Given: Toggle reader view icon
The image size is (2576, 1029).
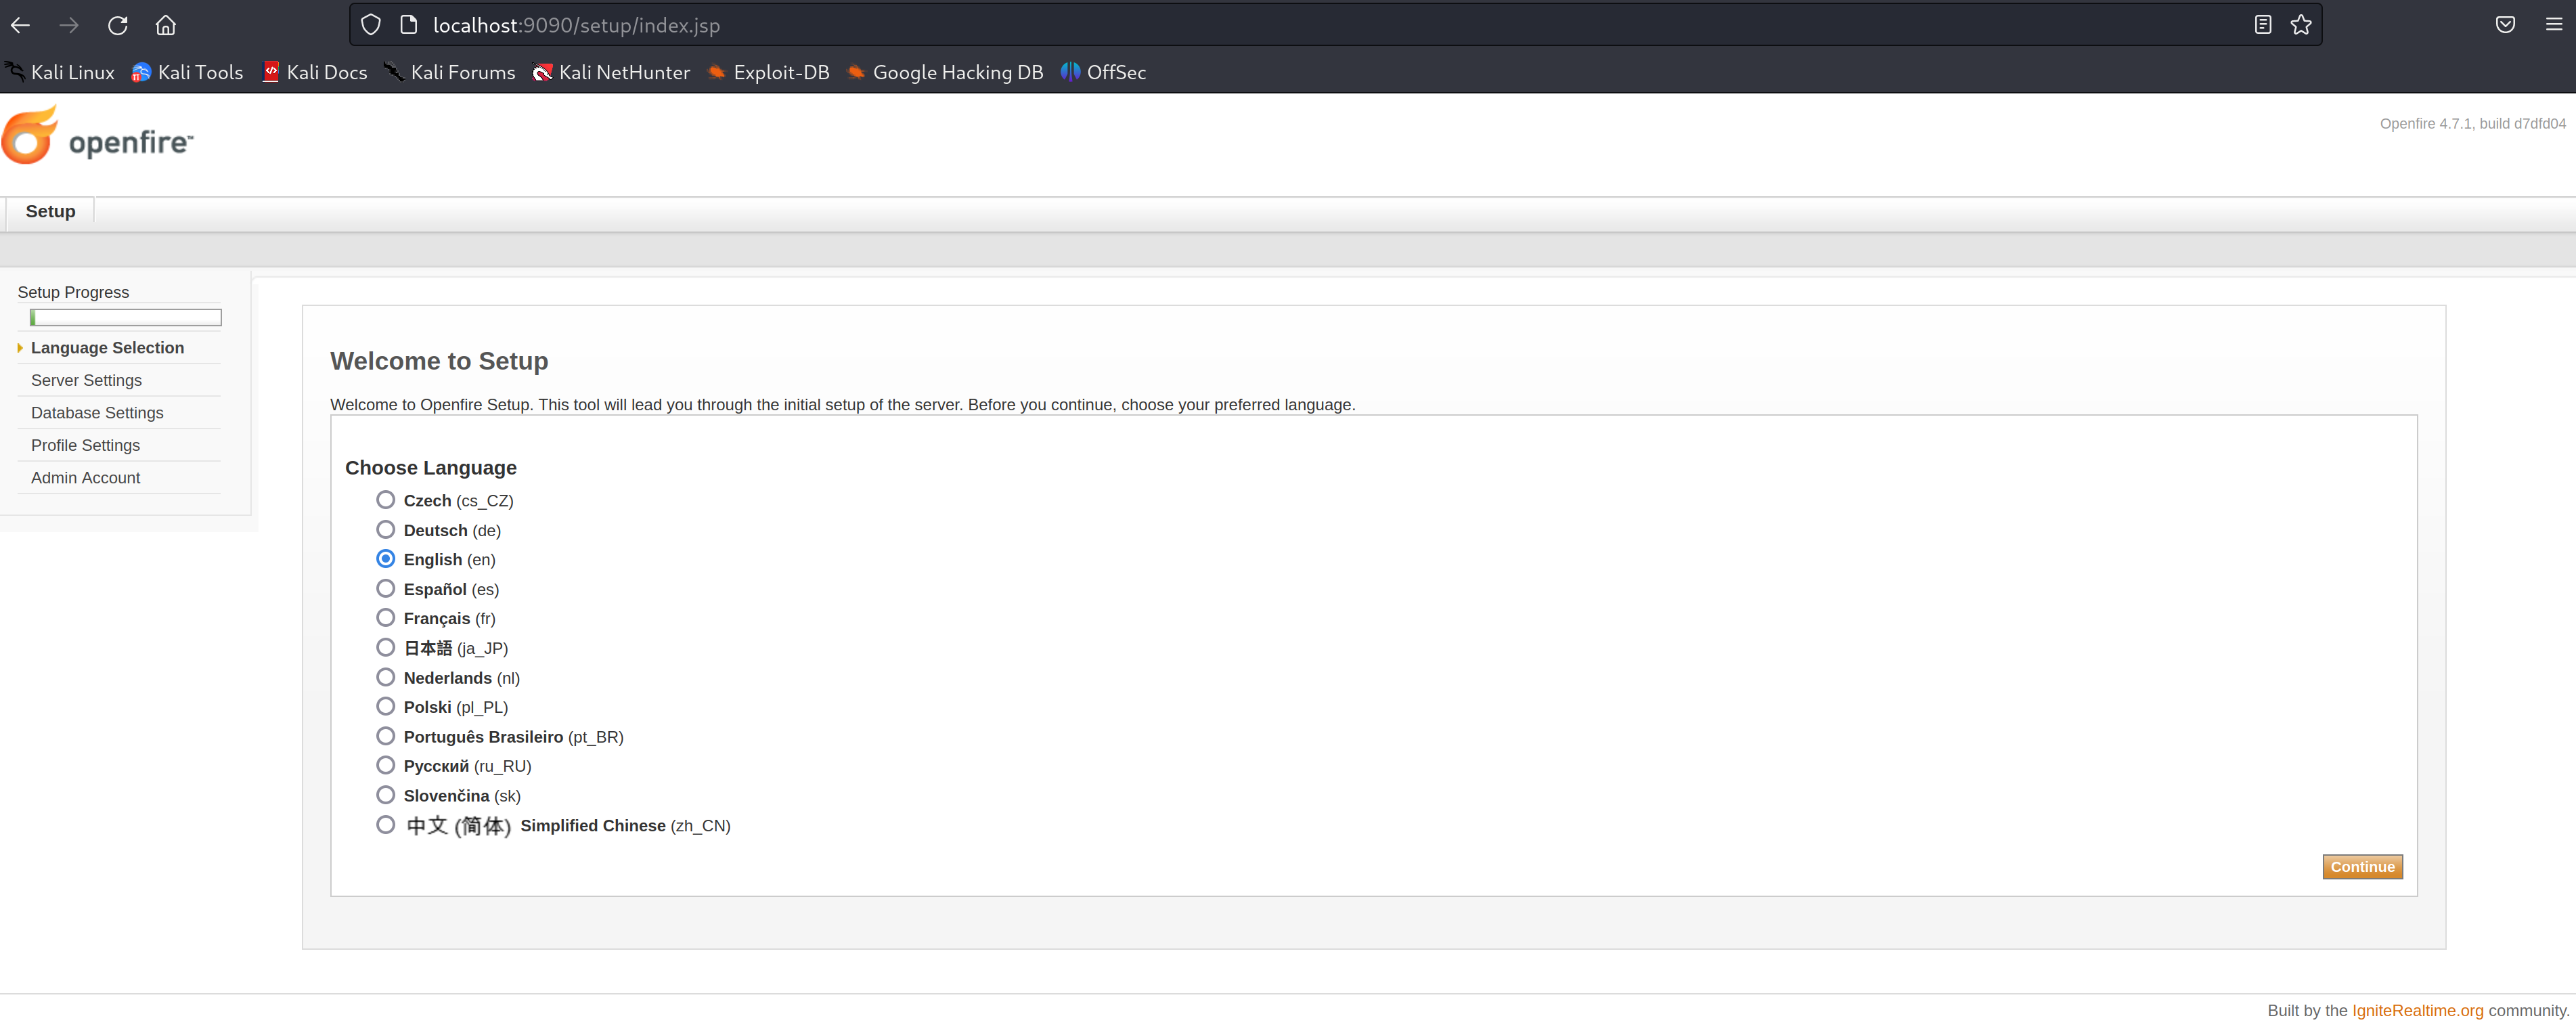Looking at the screenshot, I should click(x=2263, y=25).
